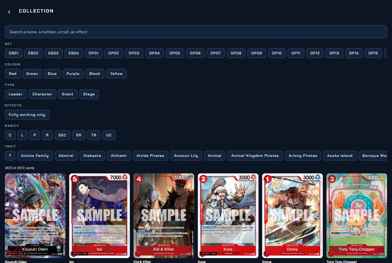Filter by set EB02
This screenshot has width=392, height=263.
click(33, 53)
